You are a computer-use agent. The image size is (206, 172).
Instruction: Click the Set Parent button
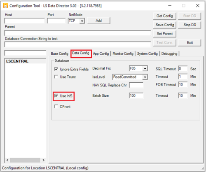(x=165, y=34)
